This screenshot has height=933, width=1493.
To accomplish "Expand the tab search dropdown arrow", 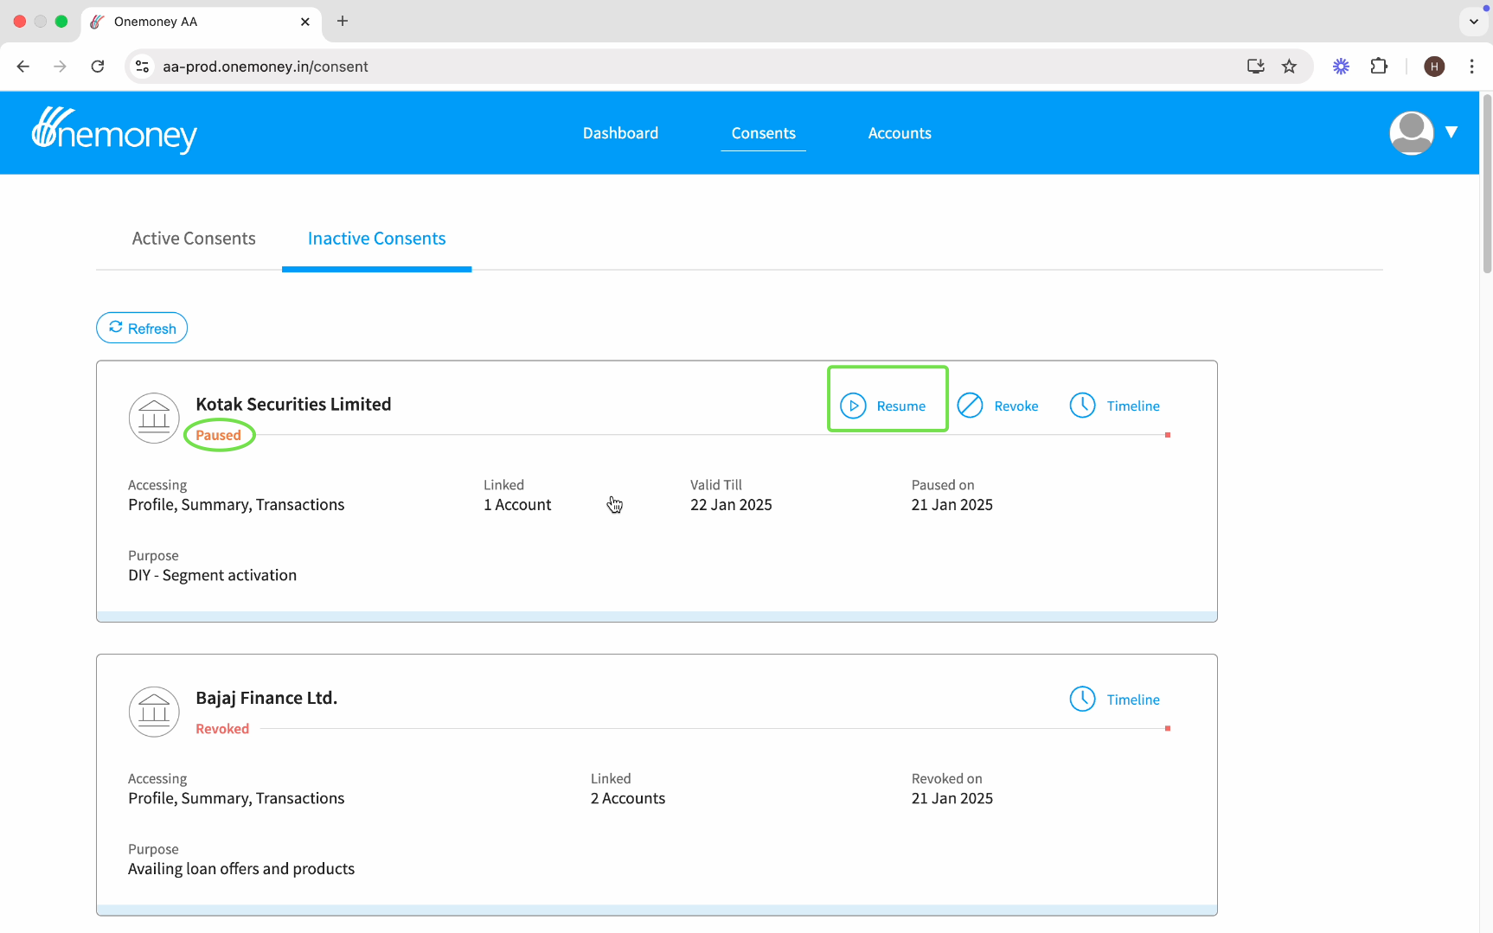I will click(1473, 22).
